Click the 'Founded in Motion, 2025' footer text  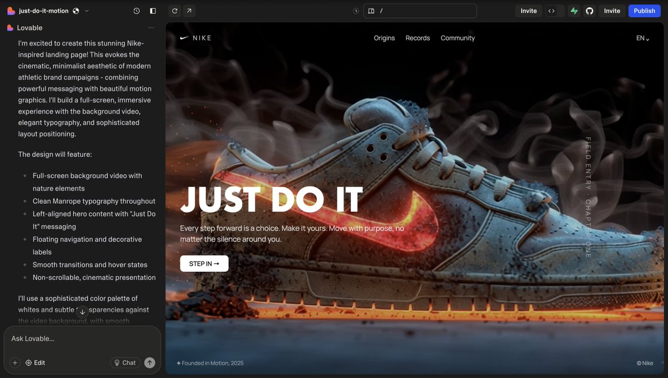210,363
